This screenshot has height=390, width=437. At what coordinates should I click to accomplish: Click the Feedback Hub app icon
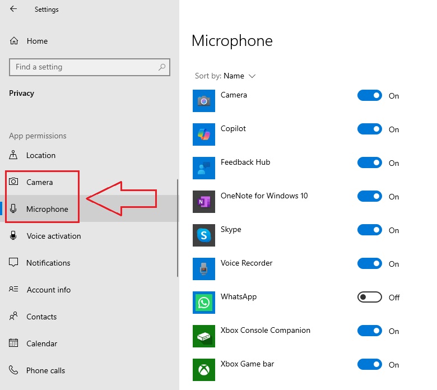pyautogui.click(x=203, y=168)
